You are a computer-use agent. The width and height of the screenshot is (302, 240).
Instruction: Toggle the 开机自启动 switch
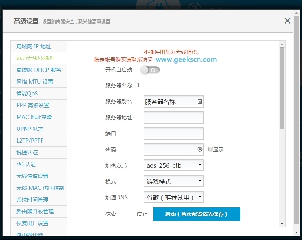150,70
